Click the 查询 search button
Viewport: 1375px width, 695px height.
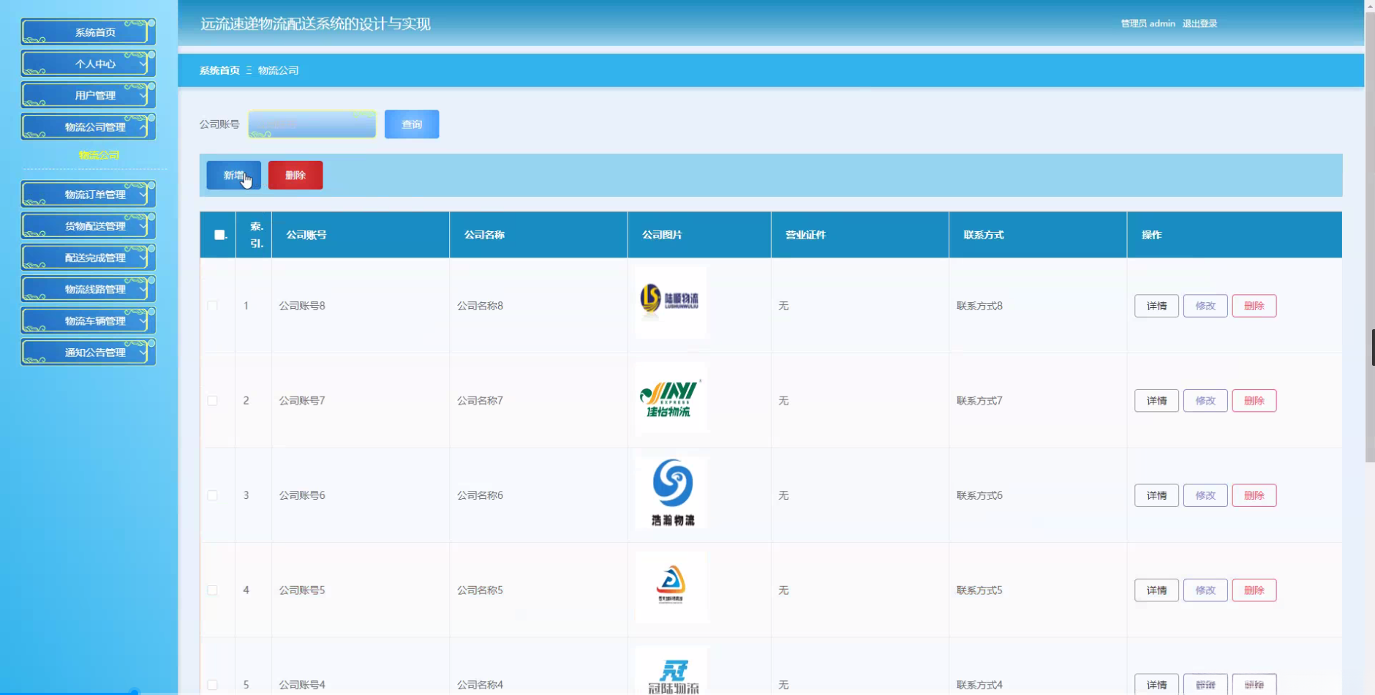point(412,124)
